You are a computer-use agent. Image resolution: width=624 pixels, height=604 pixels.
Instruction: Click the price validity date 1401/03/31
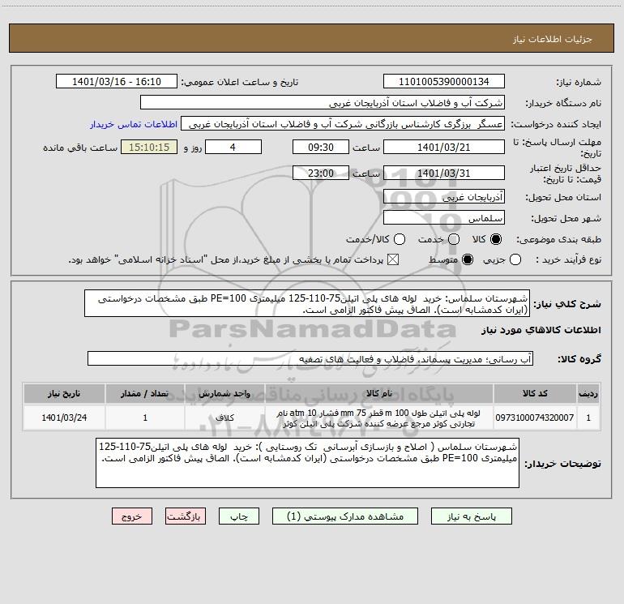[444, 173]
